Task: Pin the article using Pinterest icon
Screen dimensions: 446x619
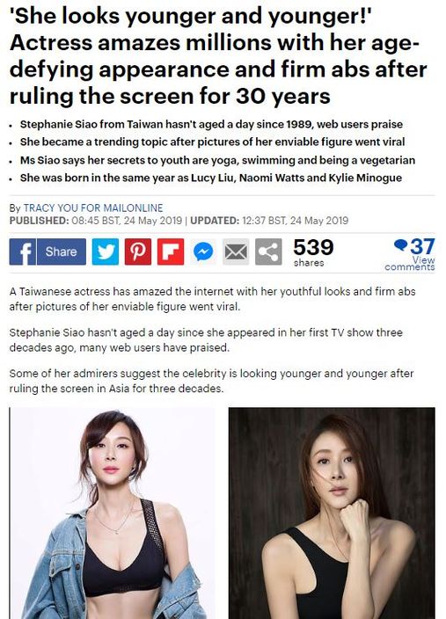Action: pos(138,251)
